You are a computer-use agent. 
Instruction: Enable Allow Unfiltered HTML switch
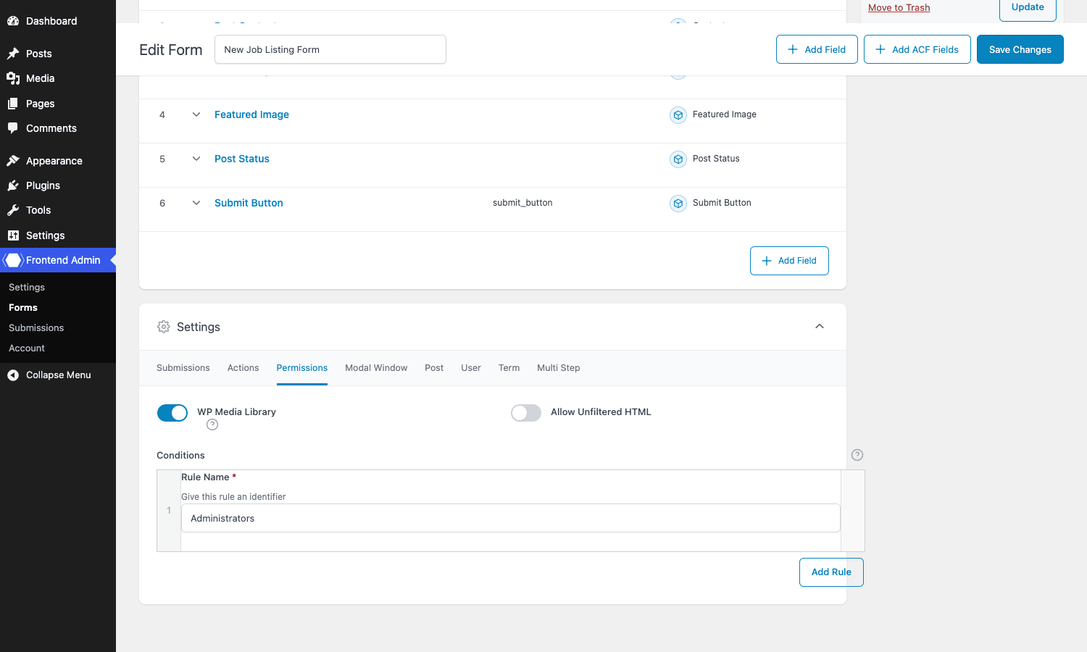pos(526,413)
